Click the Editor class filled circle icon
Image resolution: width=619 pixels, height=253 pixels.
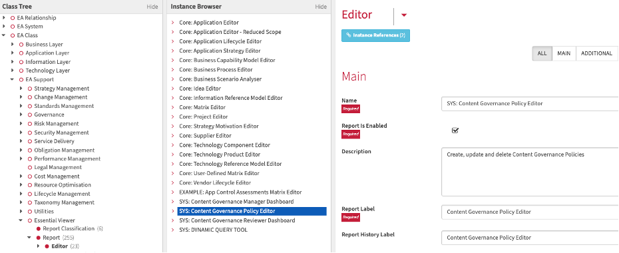[x=47, y=246]
